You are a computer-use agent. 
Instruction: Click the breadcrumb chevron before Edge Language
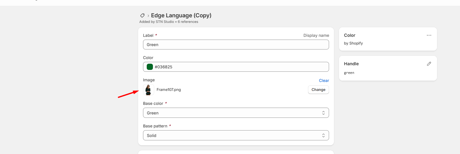pyautogui.click(x=148, y=15)
